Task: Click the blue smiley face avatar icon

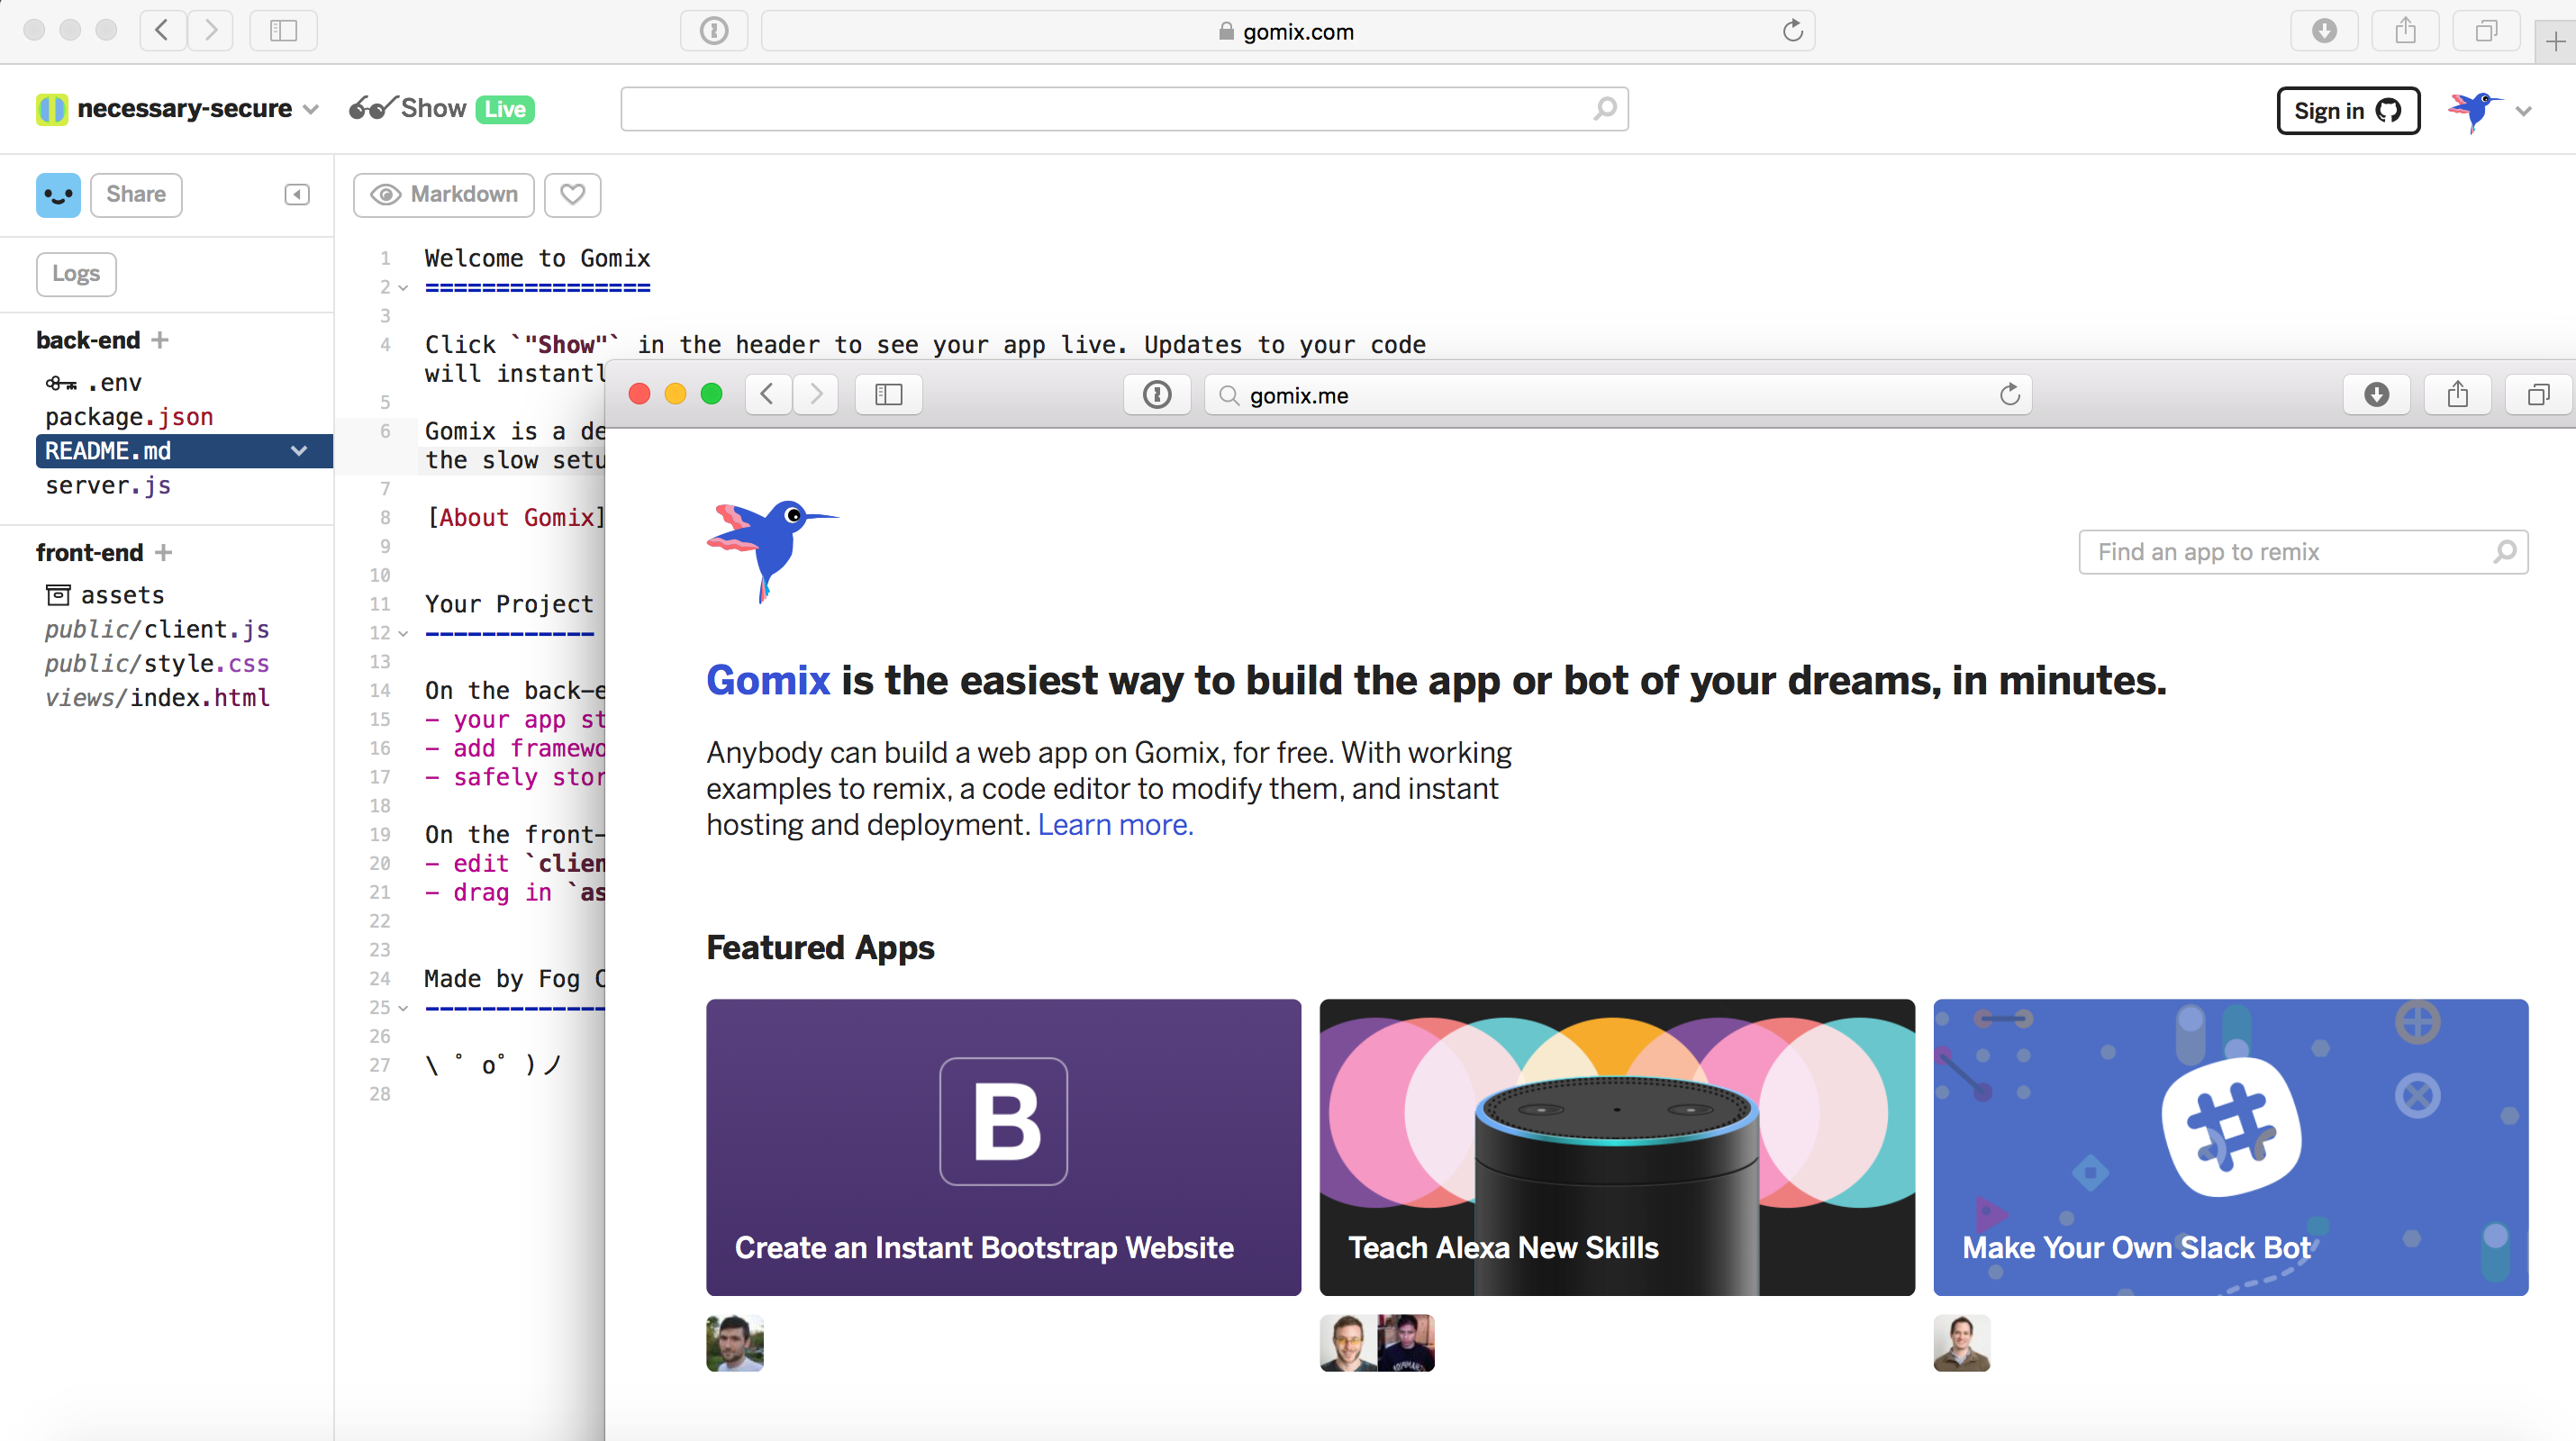Action: click(x=58, y=194)
